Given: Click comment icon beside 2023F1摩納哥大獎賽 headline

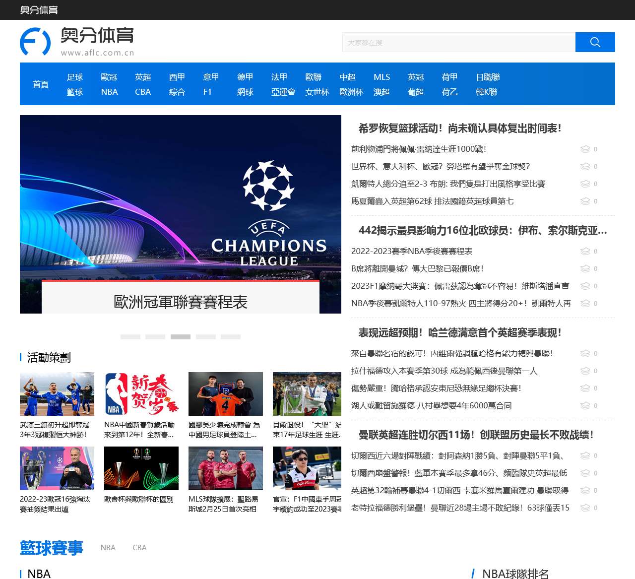Looking at the screenshot, I should coord(585,286).
